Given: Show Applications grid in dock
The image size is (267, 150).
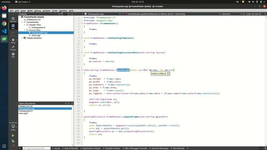Looking at the screenshot, I should coord(4,146).
